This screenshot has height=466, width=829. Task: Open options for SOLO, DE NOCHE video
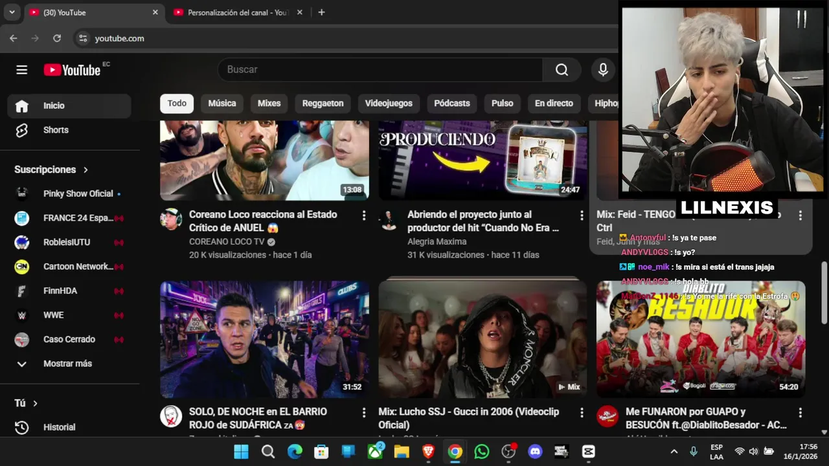(363, 412)
